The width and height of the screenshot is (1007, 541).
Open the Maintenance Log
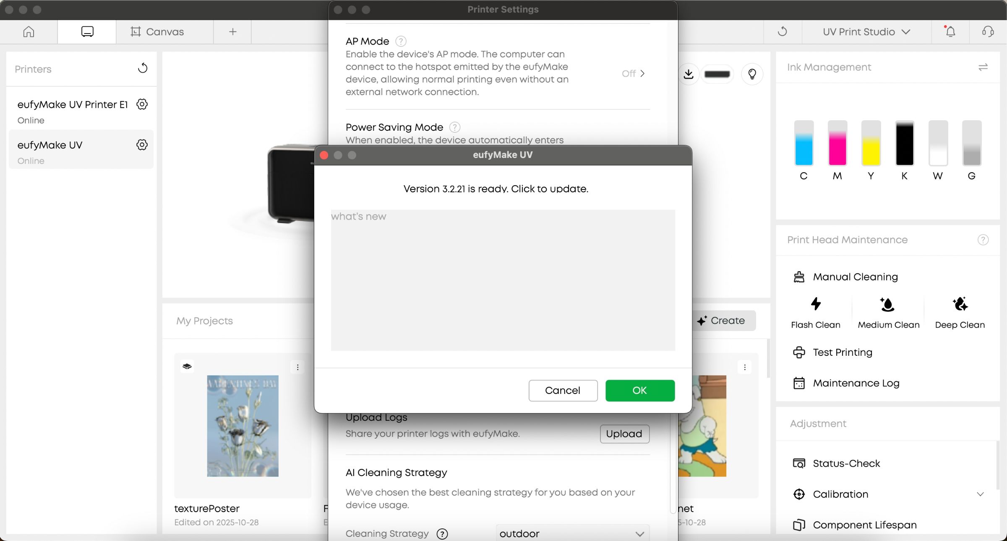[846, 383]
